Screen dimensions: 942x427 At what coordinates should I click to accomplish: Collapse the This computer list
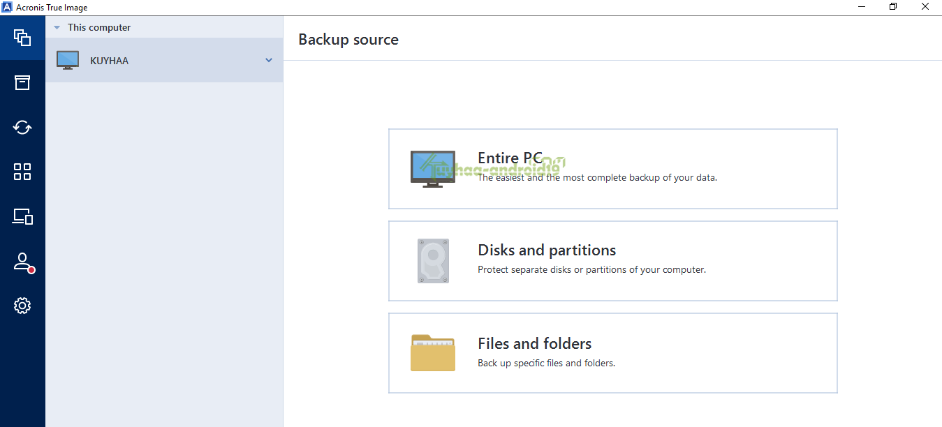click(x=57, y=28)
